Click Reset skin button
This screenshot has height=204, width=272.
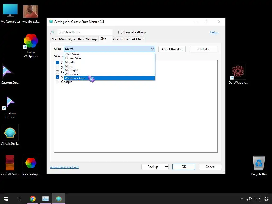click(203, 49)
